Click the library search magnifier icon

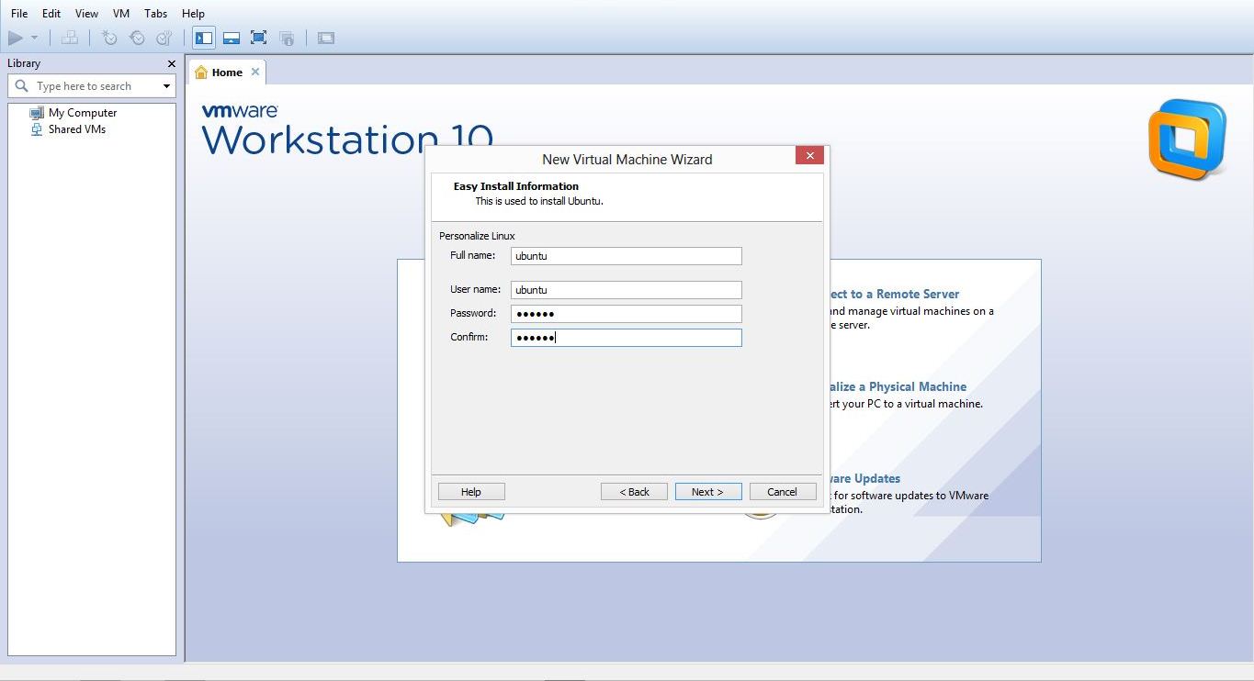tap(22, 86)
